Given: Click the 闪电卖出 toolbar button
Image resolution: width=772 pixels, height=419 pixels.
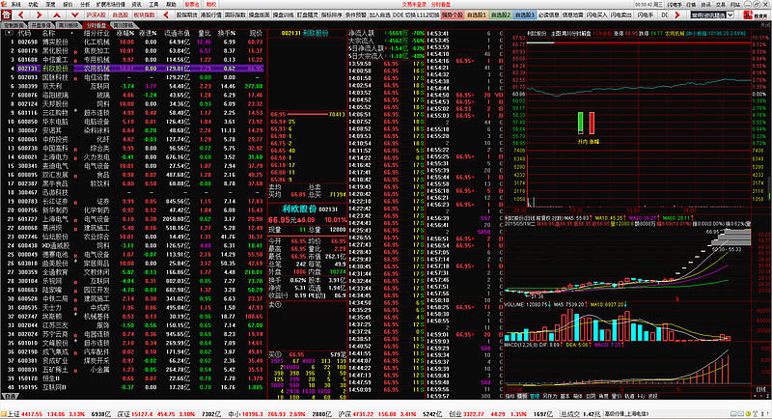Looking at the screenshot, I should click(620, 15).
